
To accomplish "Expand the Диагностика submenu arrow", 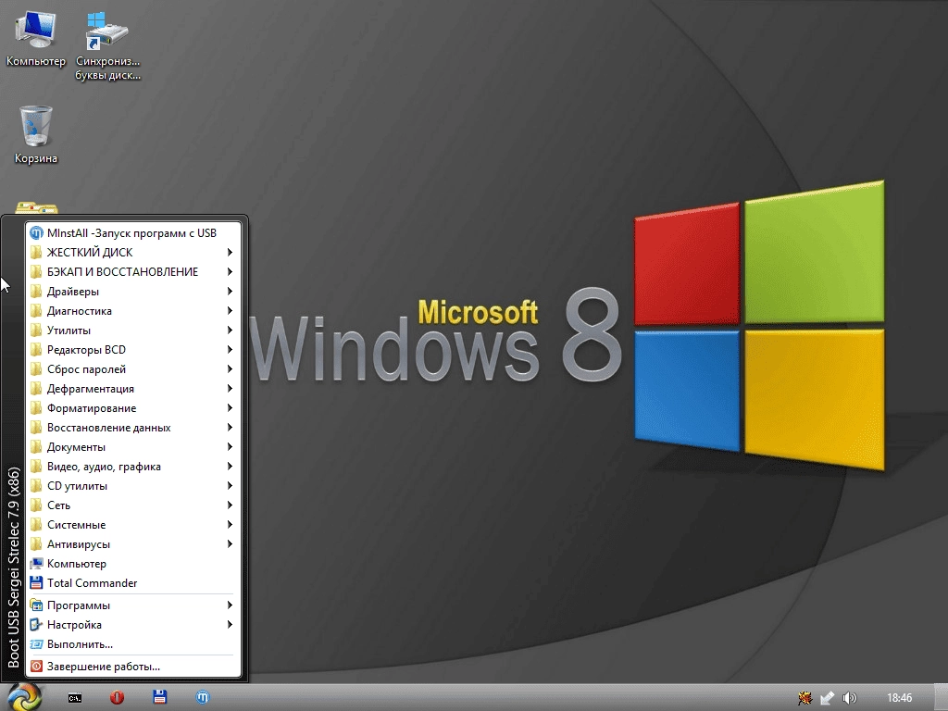I will (x=230, y=311).
